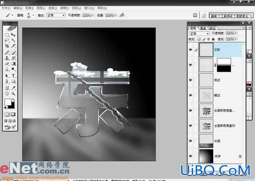Open the layer blend mode dropdown
Image resolution: width=255 pixels, height=181 pixels.
(199, 33)
